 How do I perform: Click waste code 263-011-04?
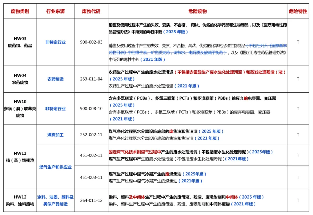[91, 79]
